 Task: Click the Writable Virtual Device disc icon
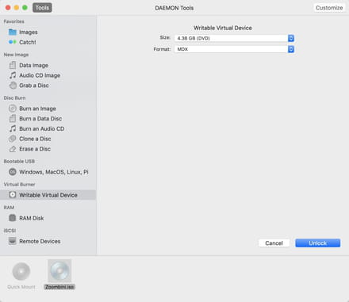point(13,195)
